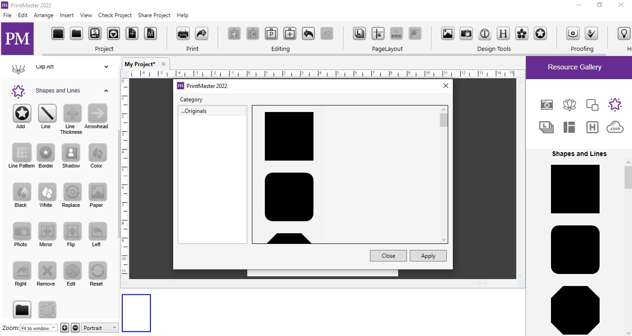Click the dialog shape list scroll-down arrow

click(x=444, y=240)
